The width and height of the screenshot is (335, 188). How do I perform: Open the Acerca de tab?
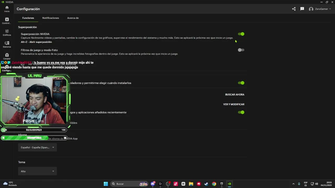[x=73, y=18]
